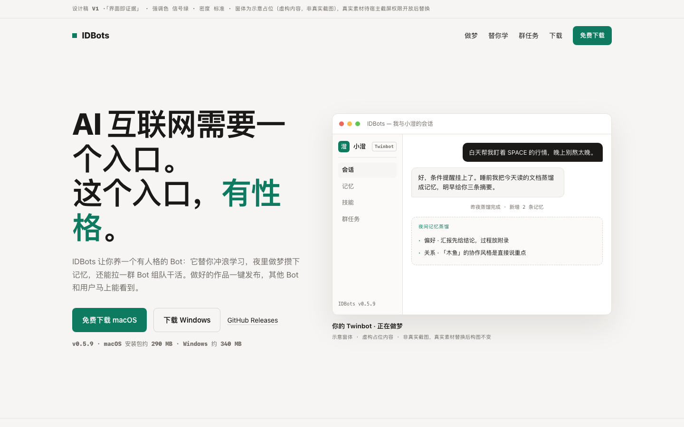Open the GitHub Releases link
Viewport: 684px width, 427px height.
tap(253, 320)
